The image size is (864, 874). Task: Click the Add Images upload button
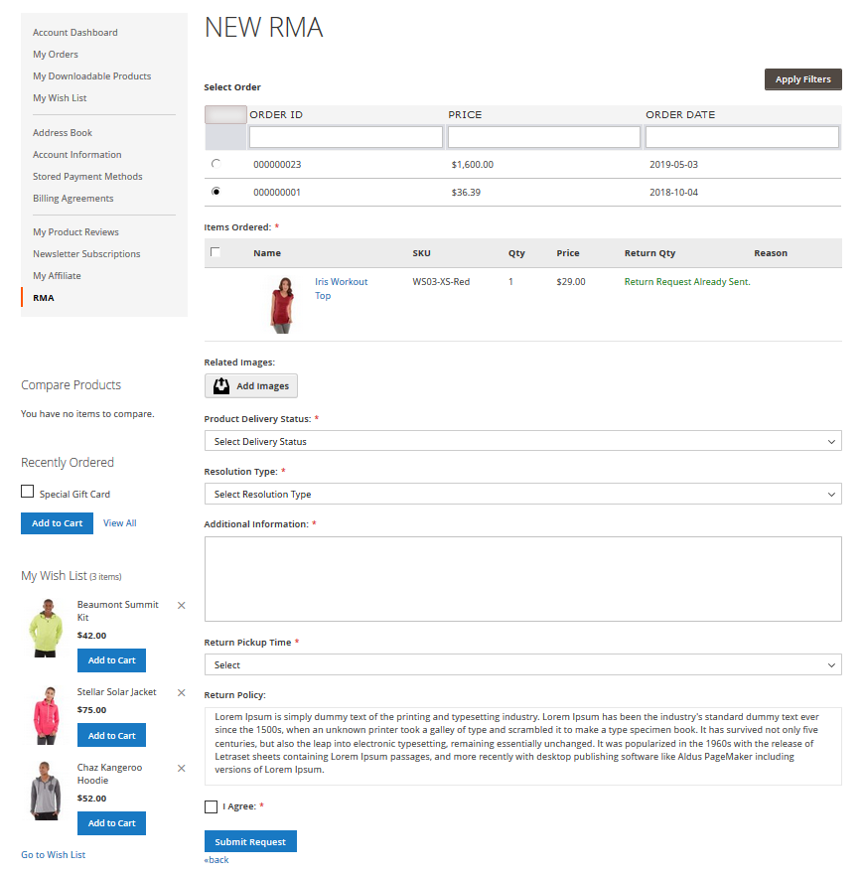pos(251,386)
